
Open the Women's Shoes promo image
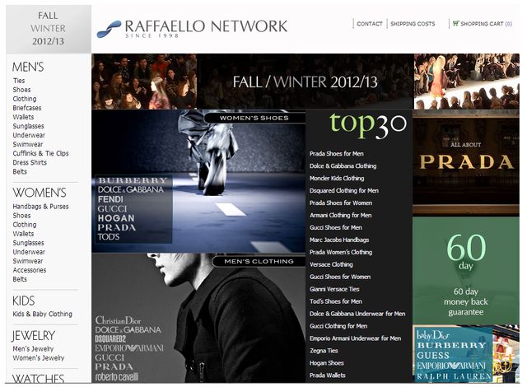[x=198, y=181]
